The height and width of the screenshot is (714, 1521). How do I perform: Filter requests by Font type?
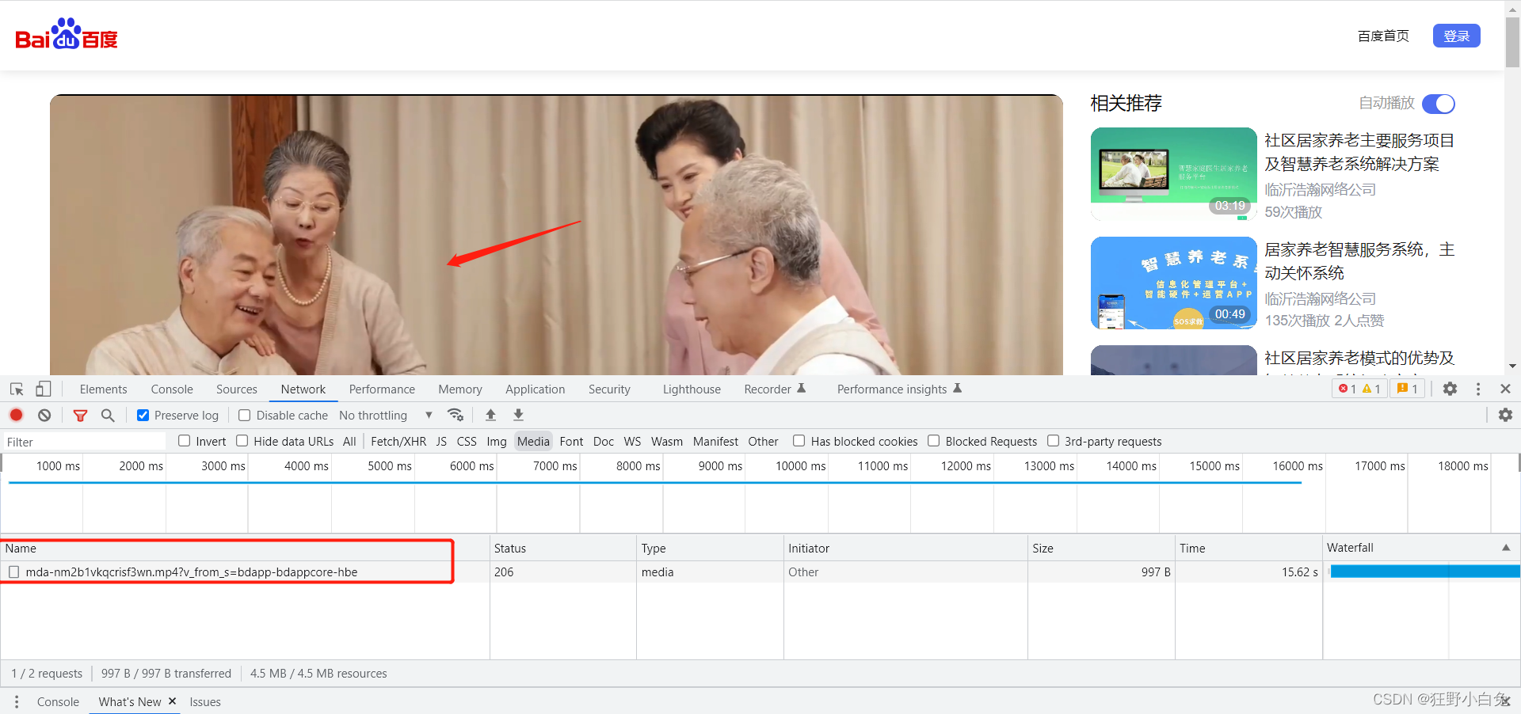(571, 441)
